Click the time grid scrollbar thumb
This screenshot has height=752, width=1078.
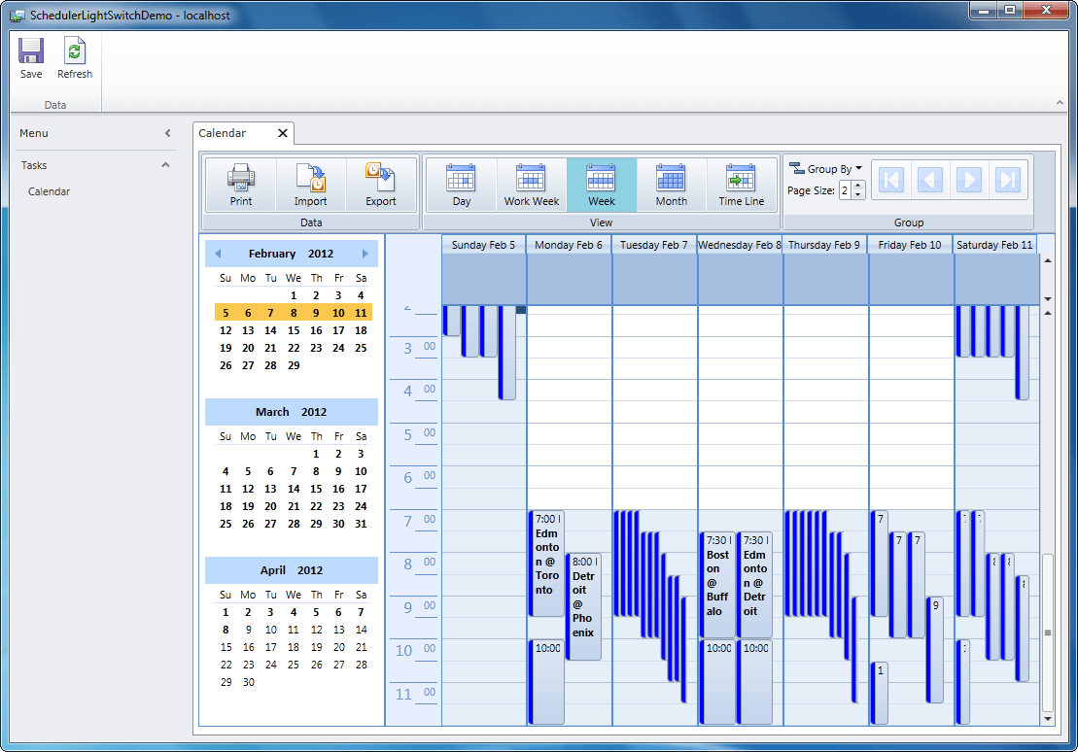click(x=1048, y=632)
